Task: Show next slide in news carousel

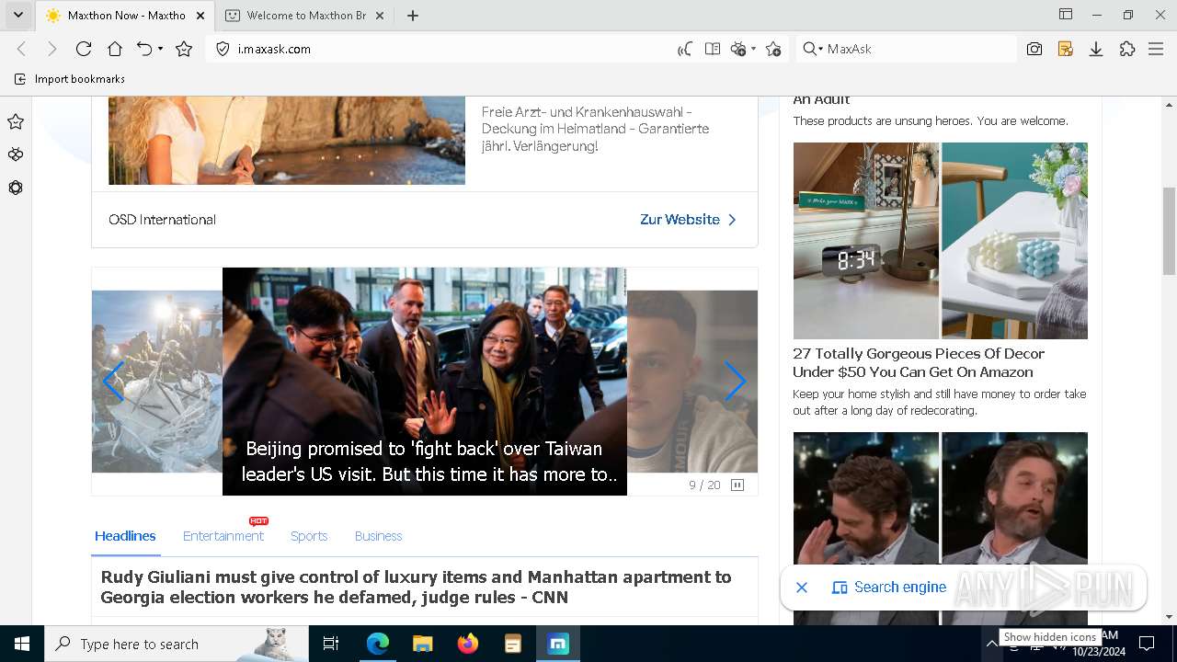Action: (735, 381)
